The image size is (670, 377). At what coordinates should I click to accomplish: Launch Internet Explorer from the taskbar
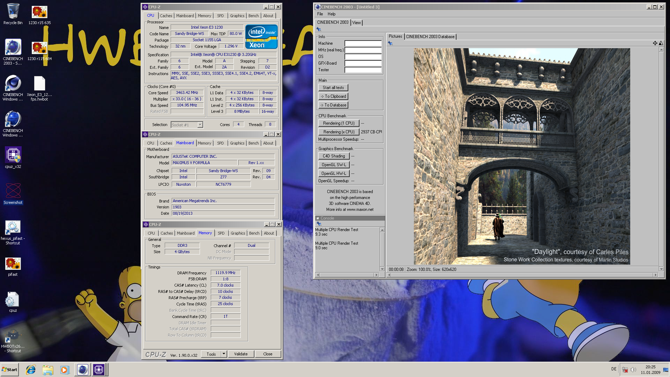pyautogui.click(x=31, y=370)
